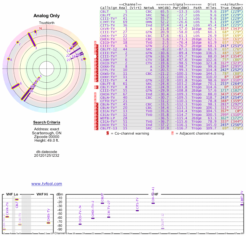Click the Adjacent channel warning legend text
Screen dimensions: 246x236
pos(202,133)
